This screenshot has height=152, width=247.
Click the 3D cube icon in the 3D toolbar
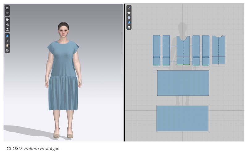(7, 9)
